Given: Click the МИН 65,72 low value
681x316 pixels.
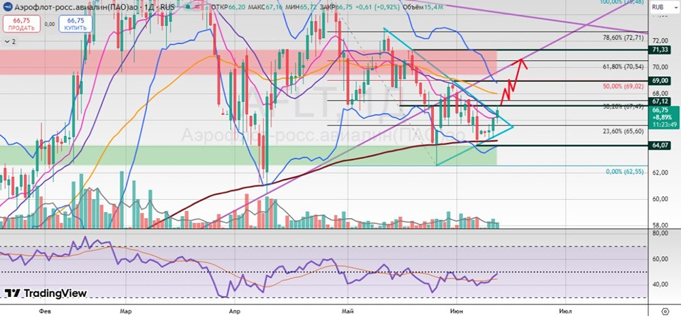Looking at the screenshot, I should click(x=300, y=7).
